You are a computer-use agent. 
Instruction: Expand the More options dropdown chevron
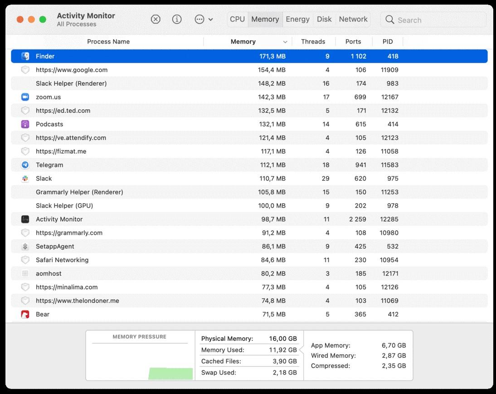coord(211,19)
